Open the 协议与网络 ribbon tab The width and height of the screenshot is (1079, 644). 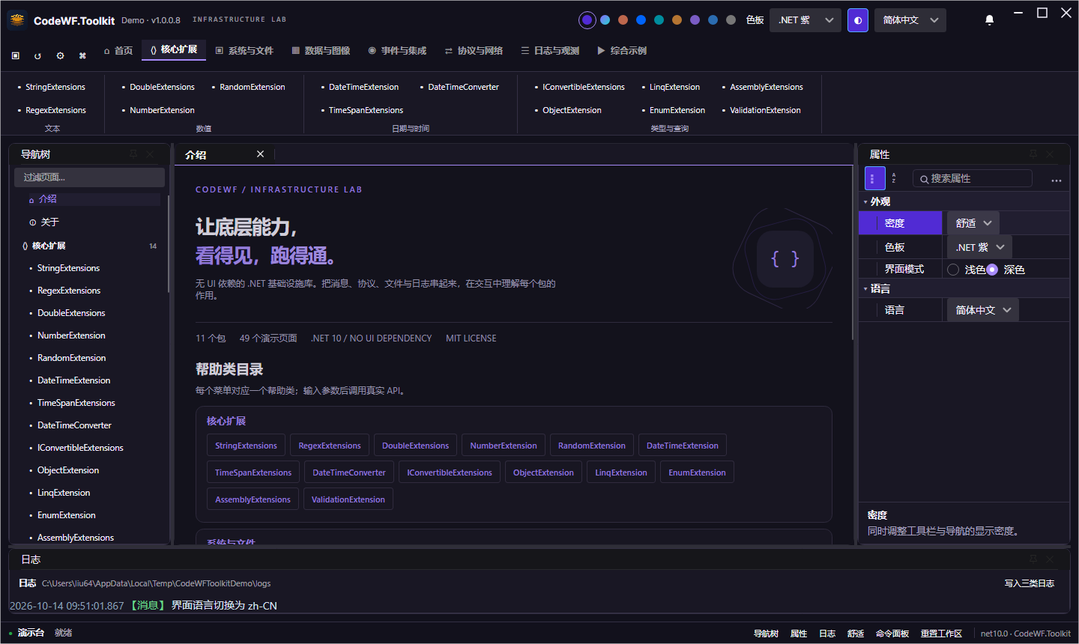point(474,50)
